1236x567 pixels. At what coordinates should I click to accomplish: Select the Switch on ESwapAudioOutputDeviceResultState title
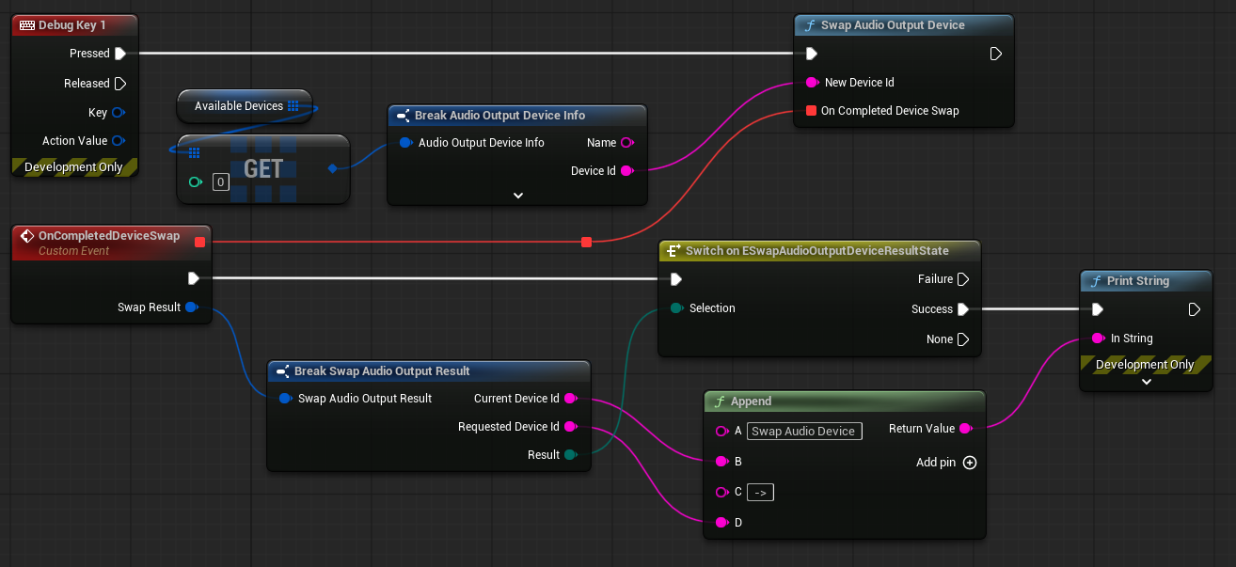point(817,251)
